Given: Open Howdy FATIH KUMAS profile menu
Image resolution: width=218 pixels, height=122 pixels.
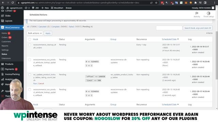Looking at the screenshot, I should 203,8.
